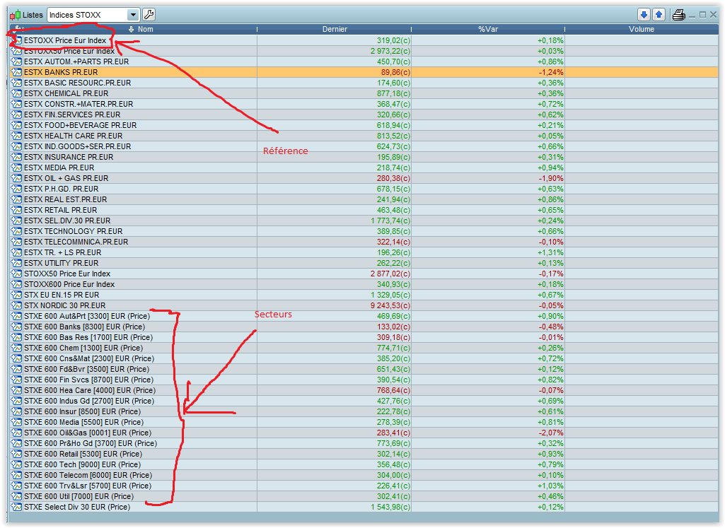The width and height of the screenshot is (725, 528).
Task: Select STXE 600 Pr&Ho Gd [3700] row name
Action: coord(91,443)
